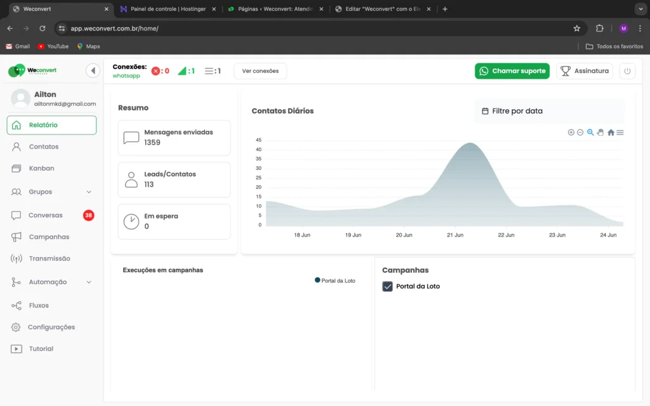Image resolution: width=650 pixels, height=406 pixels.
Task: Select the chart magnifier selection zoom tool
Action: [590, 133]
